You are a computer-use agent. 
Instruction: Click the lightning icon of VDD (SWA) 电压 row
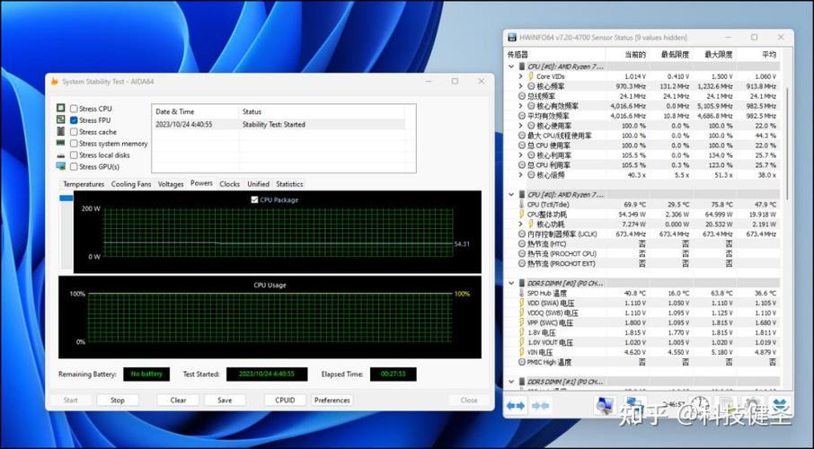pos(522,304)
